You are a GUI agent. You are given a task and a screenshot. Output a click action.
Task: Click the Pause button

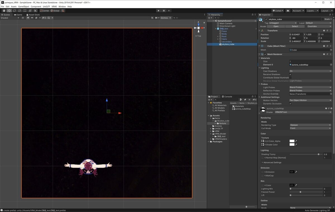tap(164, 11)
